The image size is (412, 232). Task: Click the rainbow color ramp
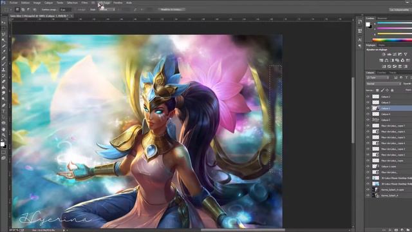[392, 40]
